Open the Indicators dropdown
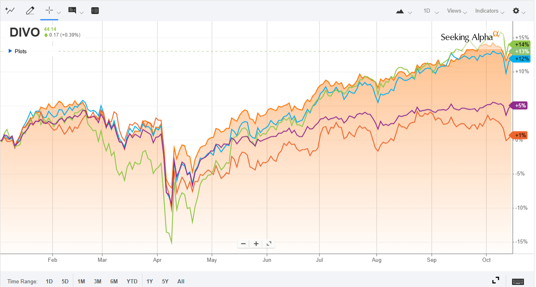This screenshot has width=536, height=287. (x=487, y=11)
